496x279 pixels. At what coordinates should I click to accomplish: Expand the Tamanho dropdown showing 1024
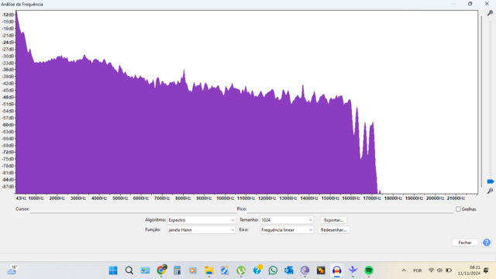tap(287, 220)
